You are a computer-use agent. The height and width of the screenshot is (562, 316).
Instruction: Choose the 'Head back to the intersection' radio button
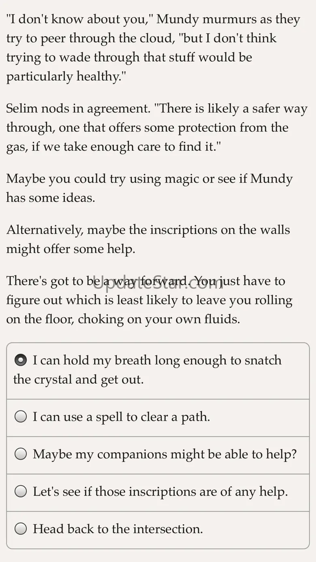click(x=21, y=529)
